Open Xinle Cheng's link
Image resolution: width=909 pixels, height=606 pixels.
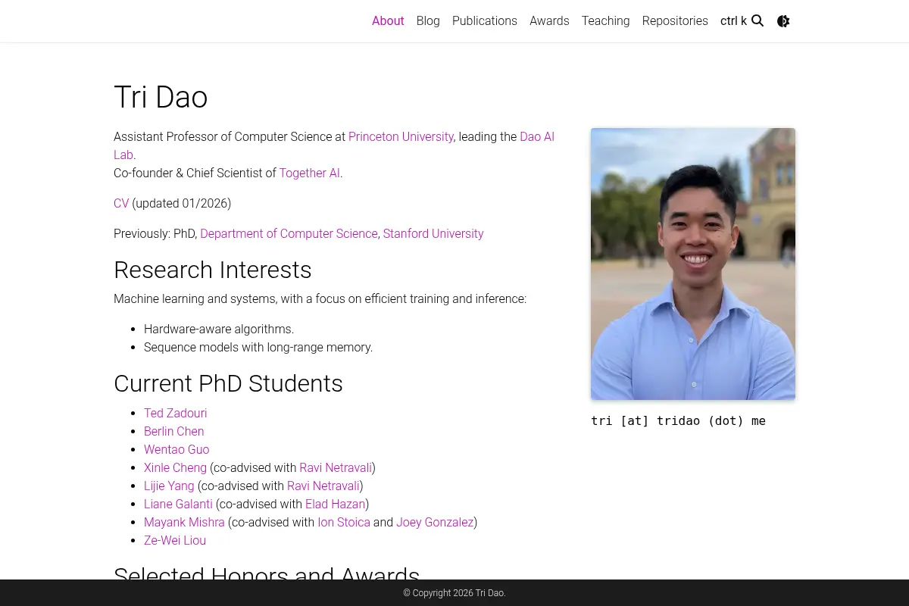175,468
